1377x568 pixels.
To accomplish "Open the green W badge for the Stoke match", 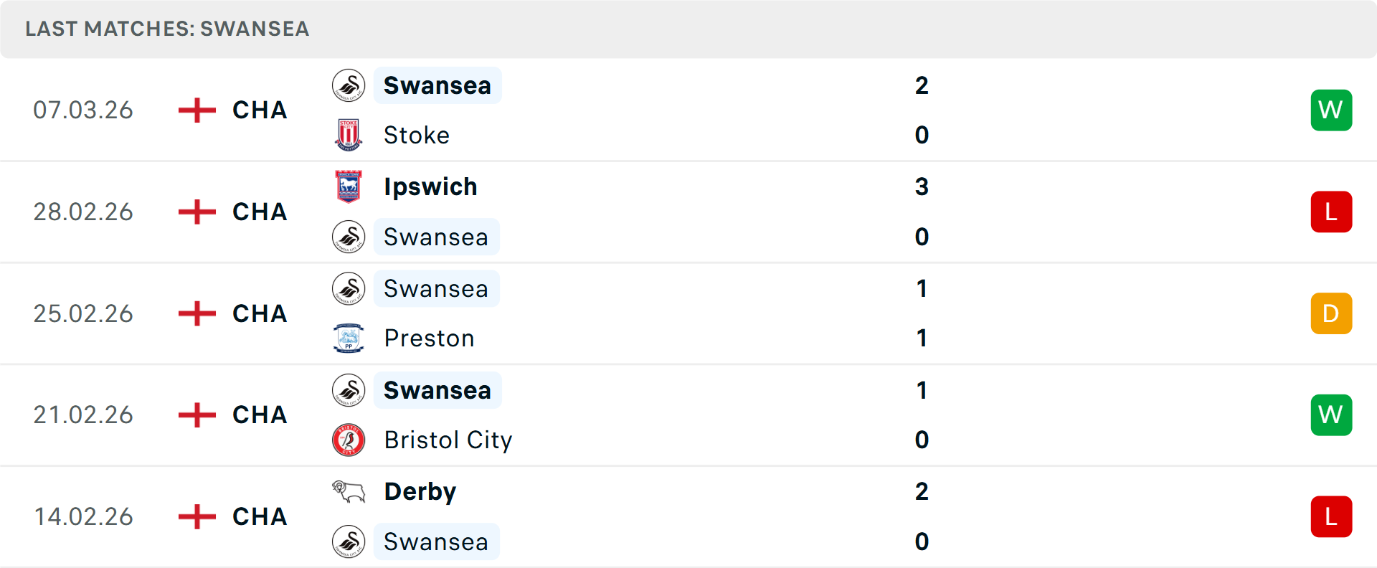I will [1331, 110].
